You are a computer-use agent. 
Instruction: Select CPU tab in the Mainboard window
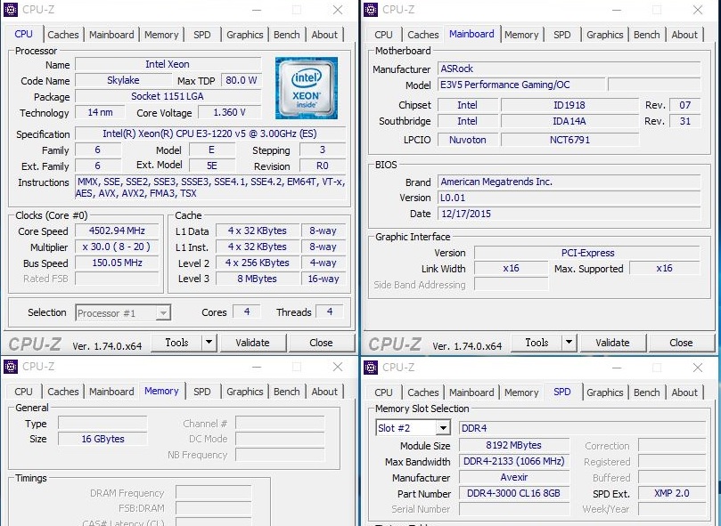pos(383,35)
